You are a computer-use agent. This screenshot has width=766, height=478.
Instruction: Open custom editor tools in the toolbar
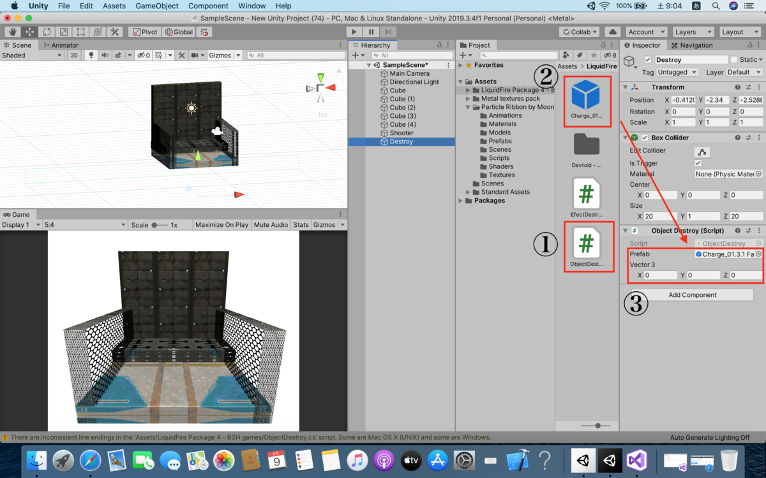coord(115,32)
